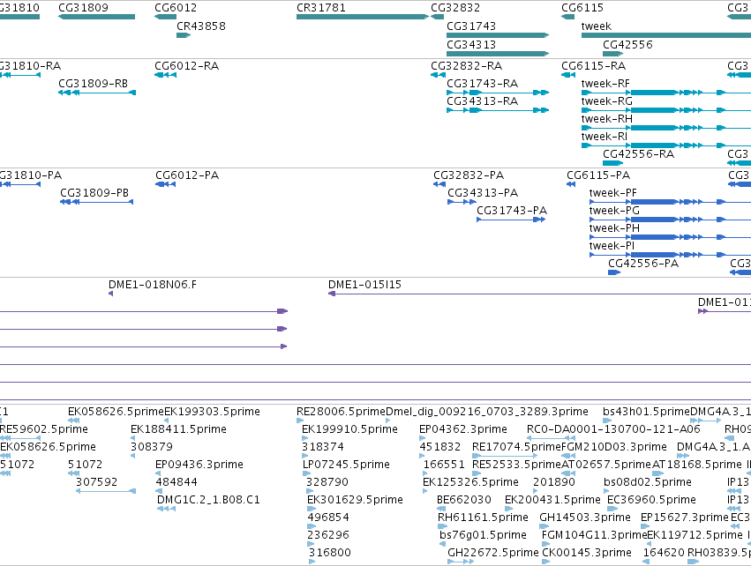Click the EK125326.5prime EST label

470,482
